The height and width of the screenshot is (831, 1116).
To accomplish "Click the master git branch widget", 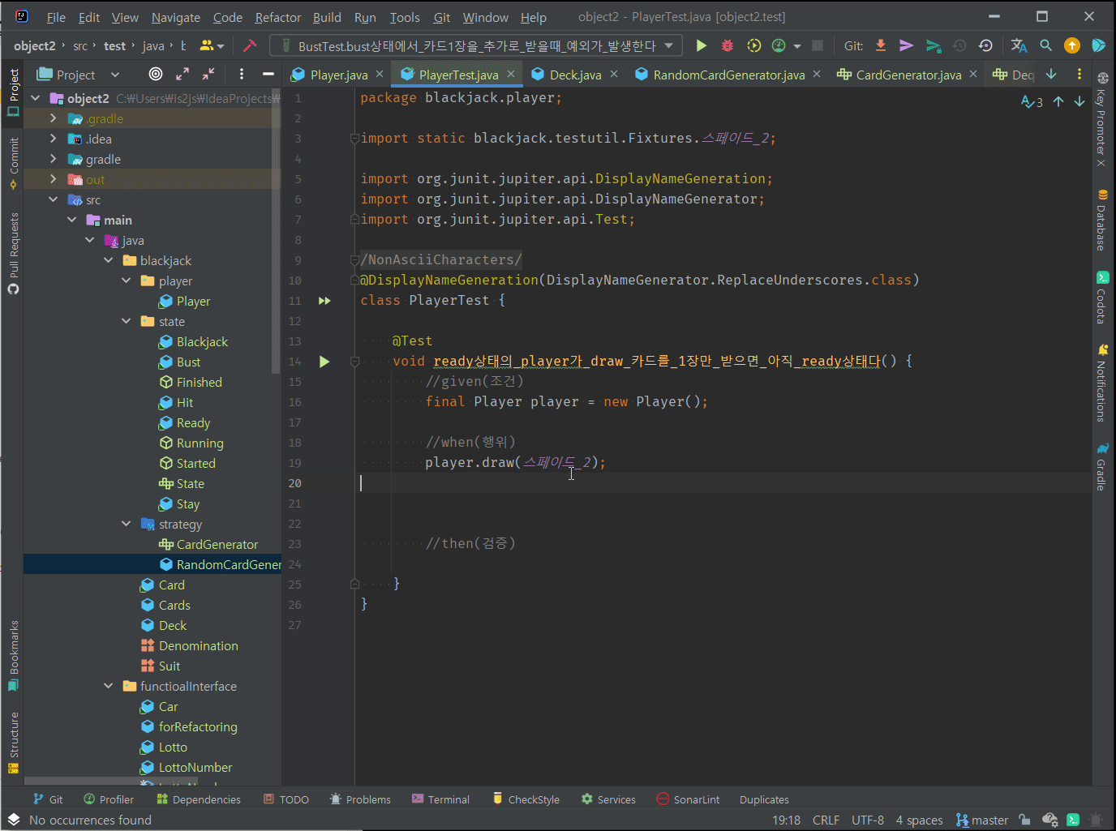I will [982, 820].
